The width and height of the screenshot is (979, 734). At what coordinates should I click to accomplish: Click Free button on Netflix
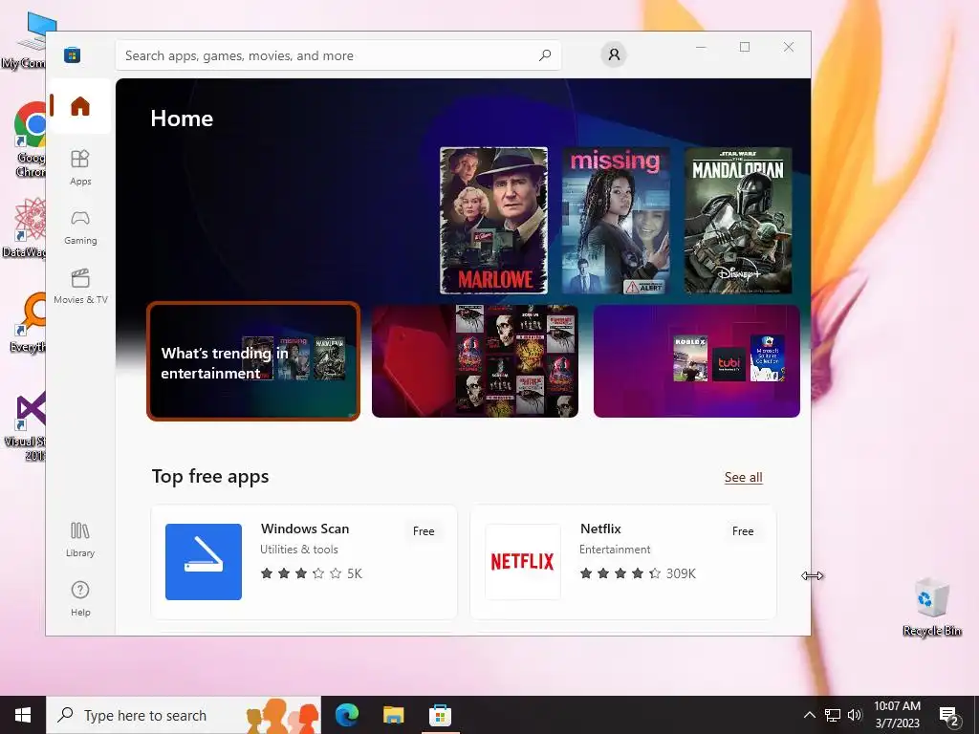coord(742,531)
